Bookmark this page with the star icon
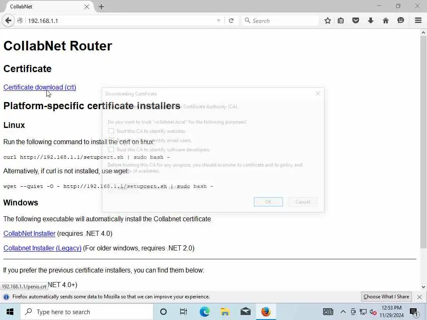 click(328, 21)
